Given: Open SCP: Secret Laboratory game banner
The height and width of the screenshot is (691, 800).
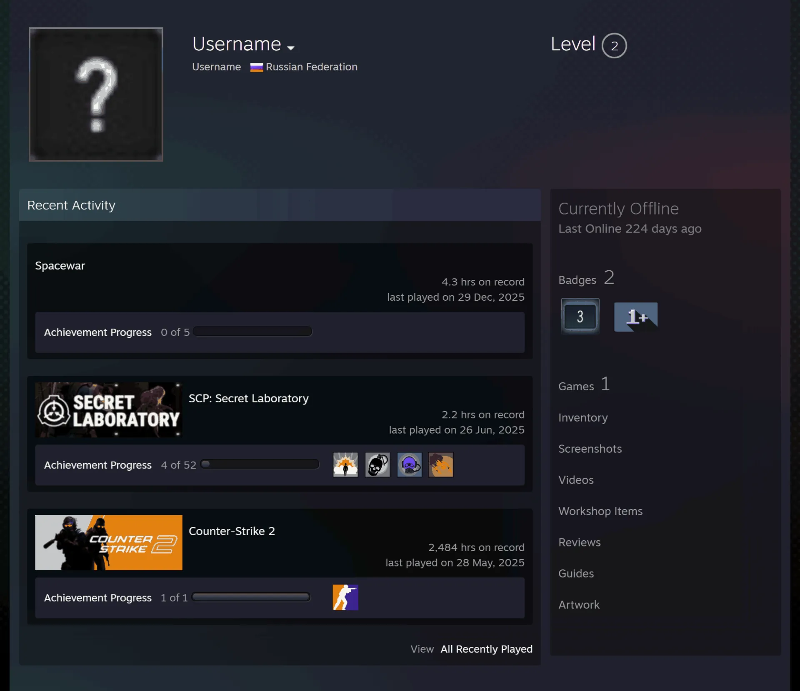Looking at the screenshot, I should (108, 410).
